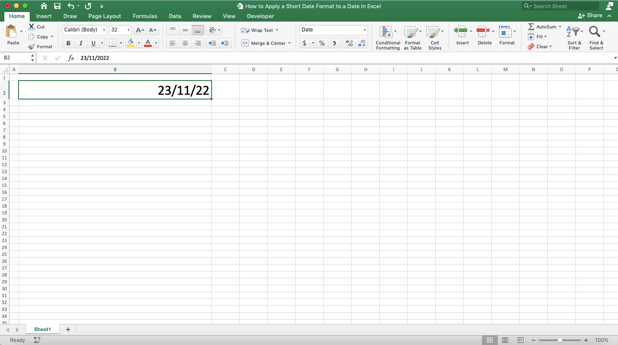Open the Developer tab
The height and width of the screenshot is (345, 618).
pos(260,16)
